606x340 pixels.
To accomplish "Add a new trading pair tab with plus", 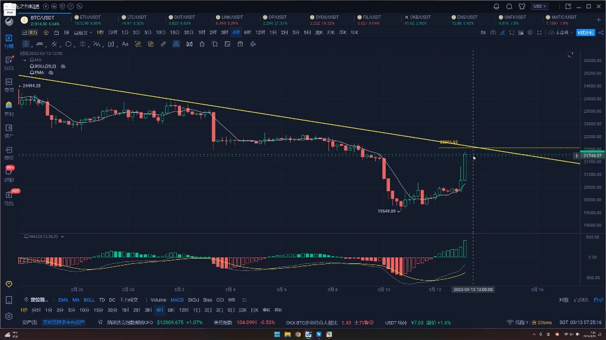I will (x=597, y=19).
